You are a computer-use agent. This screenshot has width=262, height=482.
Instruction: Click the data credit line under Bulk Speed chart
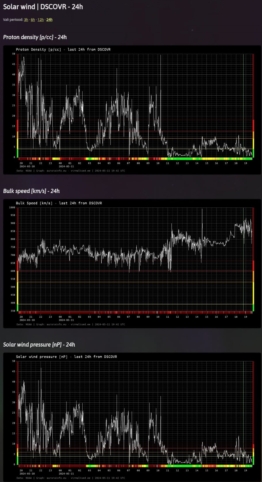point(71,324)
